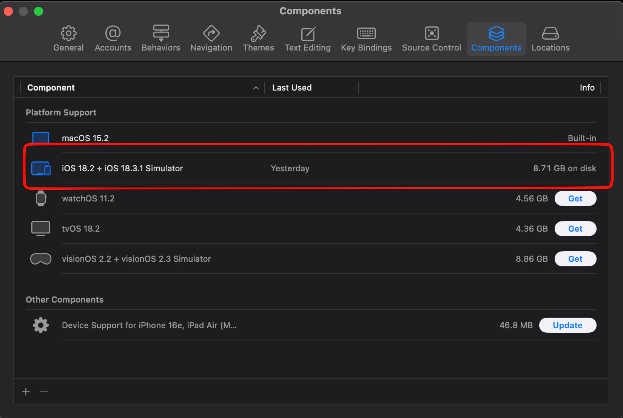
Task: Open the Behaviors settings icon
Action: 161,34
